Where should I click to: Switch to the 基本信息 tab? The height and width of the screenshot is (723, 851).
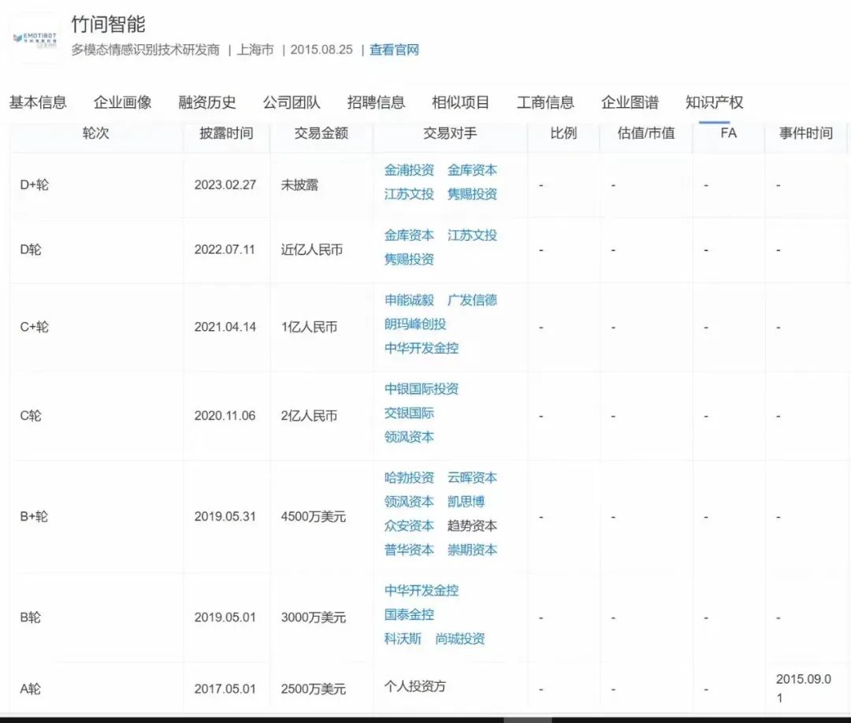tap(38, 102)
